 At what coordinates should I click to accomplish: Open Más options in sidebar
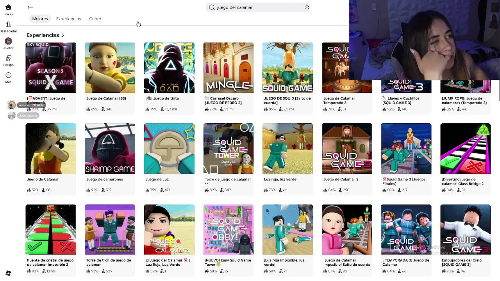coord(8,78)
